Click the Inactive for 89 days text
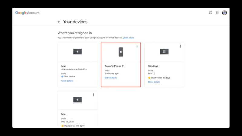The image size is (242, 136). 161,78
